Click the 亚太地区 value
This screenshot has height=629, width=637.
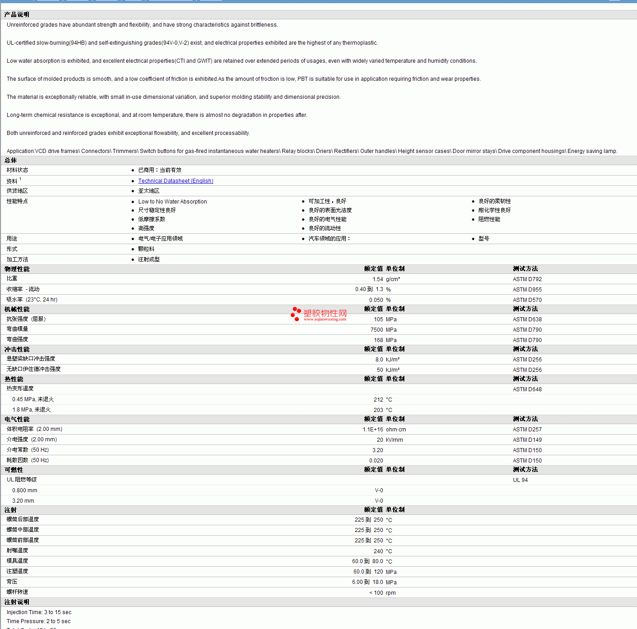point(149,191)
